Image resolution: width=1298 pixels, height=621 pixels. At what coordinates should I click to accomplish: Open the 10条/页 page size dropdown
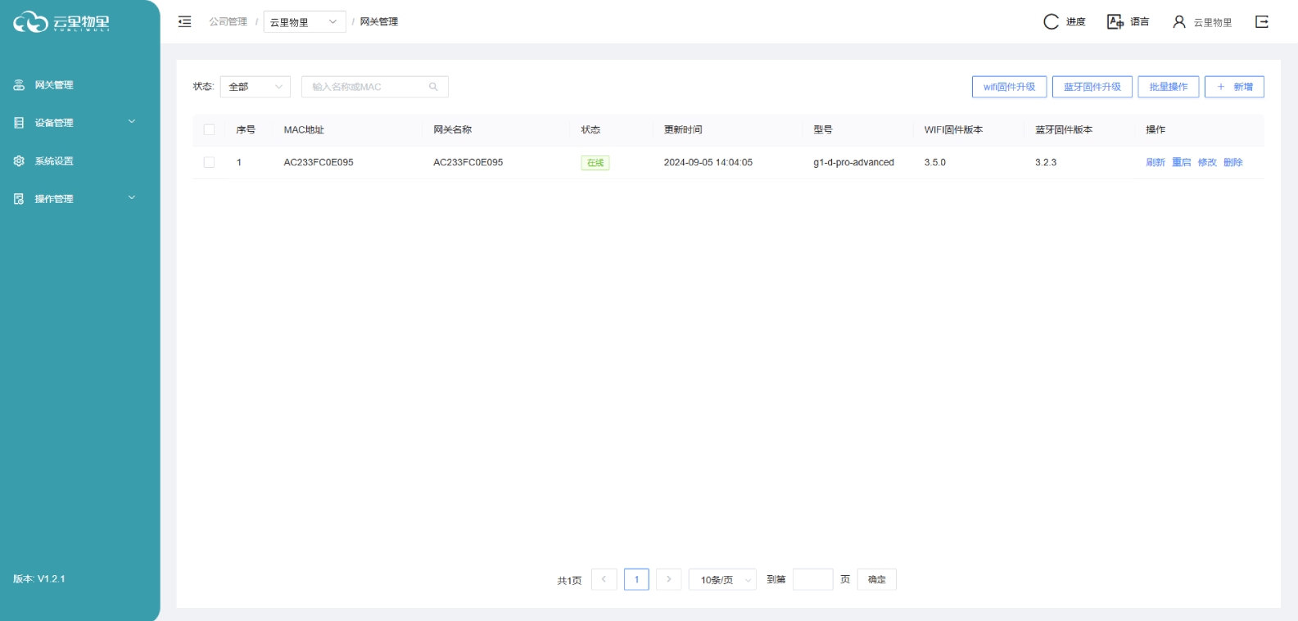721,580
